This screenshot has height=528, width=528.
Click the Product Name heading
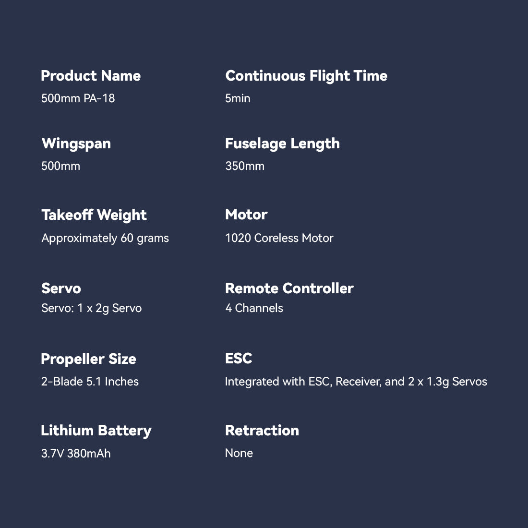[91, 76]
